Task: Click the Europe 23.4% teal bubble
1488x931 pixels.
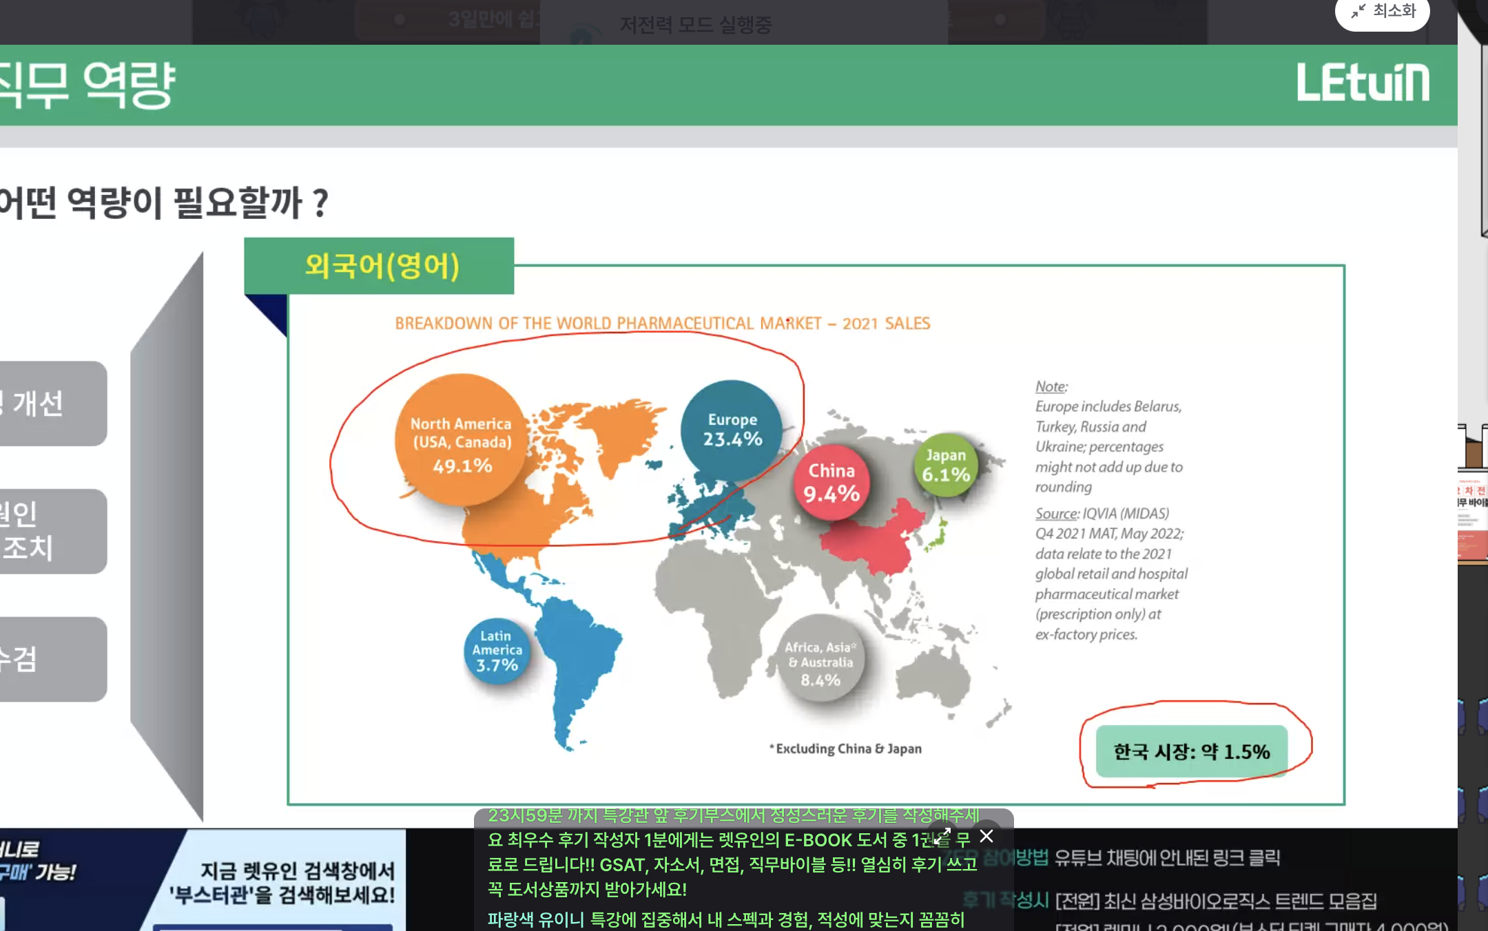Action: (x=732, y=430)
